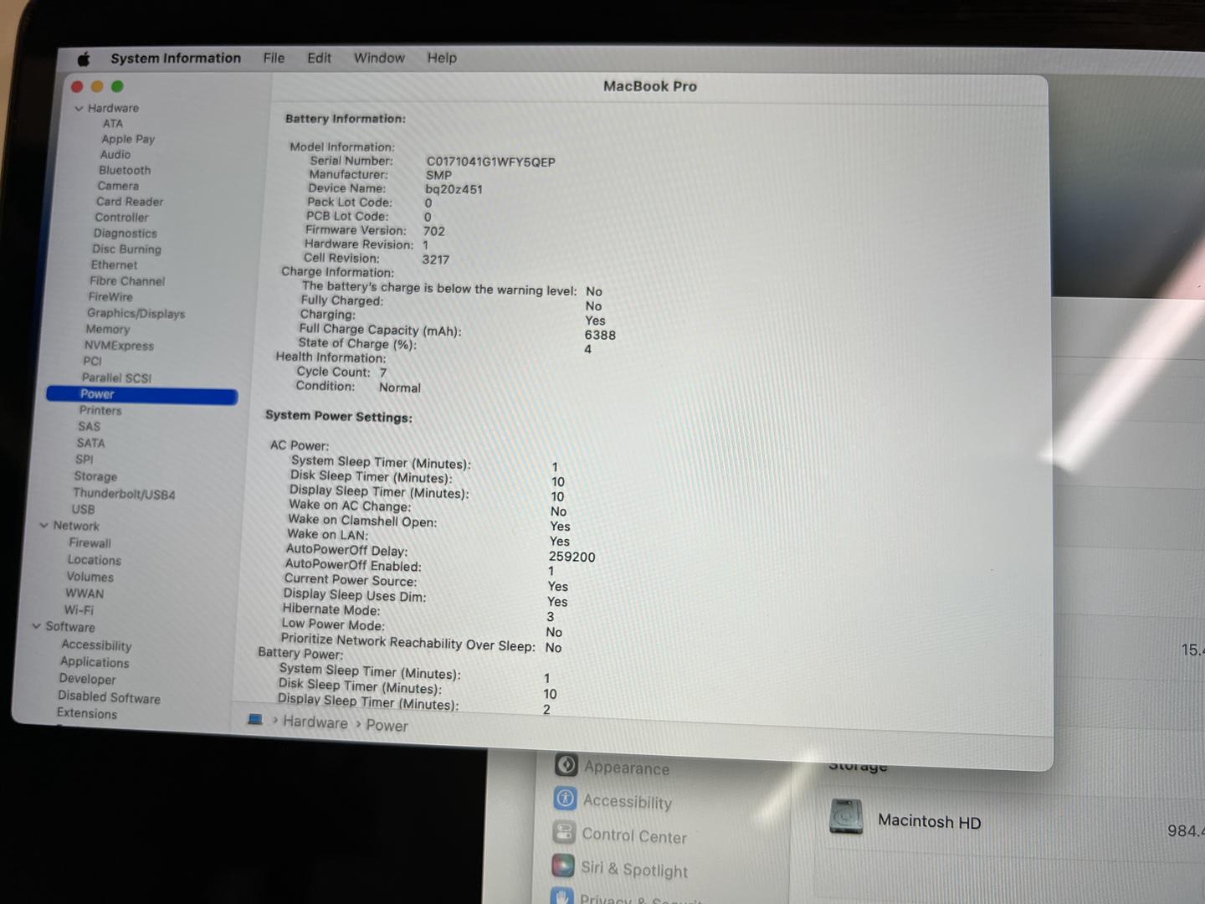Select NVMExpress in the sidebar
The height and width of the screenshot is (904, 1205).
tap(119, 346)
